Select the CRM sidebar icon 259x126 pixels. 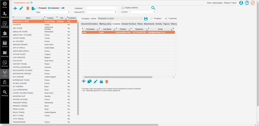(x=5, y=74)
